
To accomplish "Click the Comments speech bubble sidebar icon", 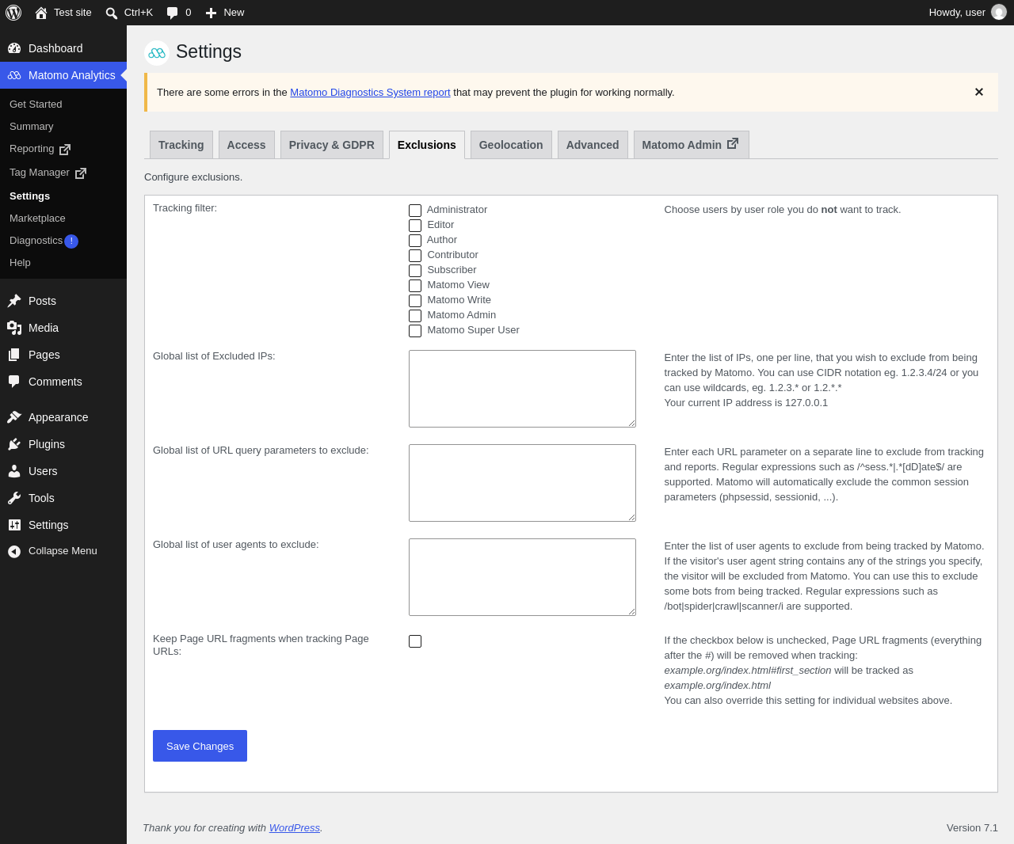I will click(x=14, y=382).
